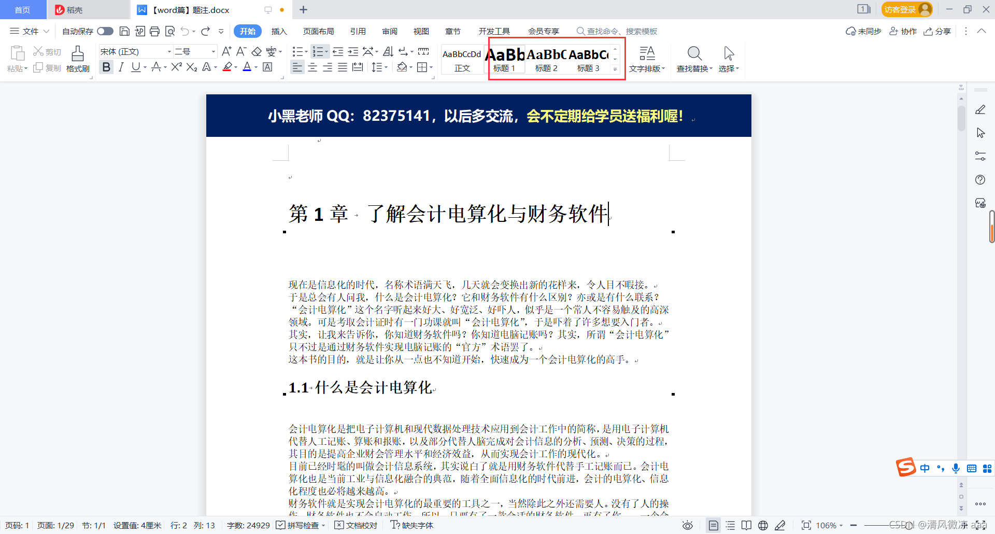The width and height of the screenshot is (995, 534).
Task: Open the font size dropdown
Action: coord(212,51)
